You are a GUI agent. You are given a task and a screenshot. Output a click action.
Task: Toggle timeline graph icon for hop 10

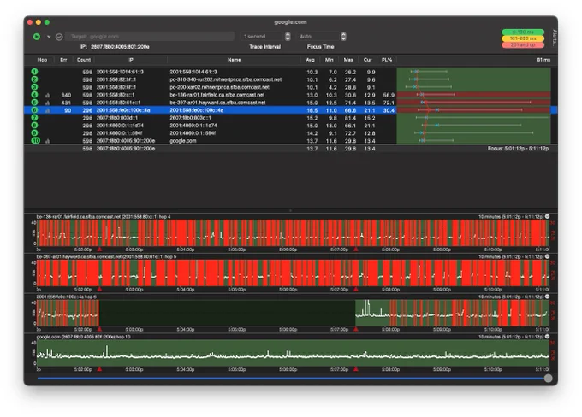coord(48,141)
